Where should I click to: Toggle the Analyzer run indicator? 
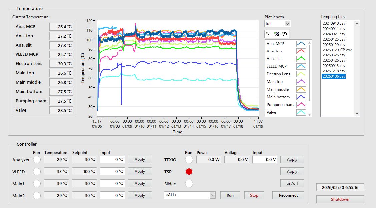click(37, 160)
